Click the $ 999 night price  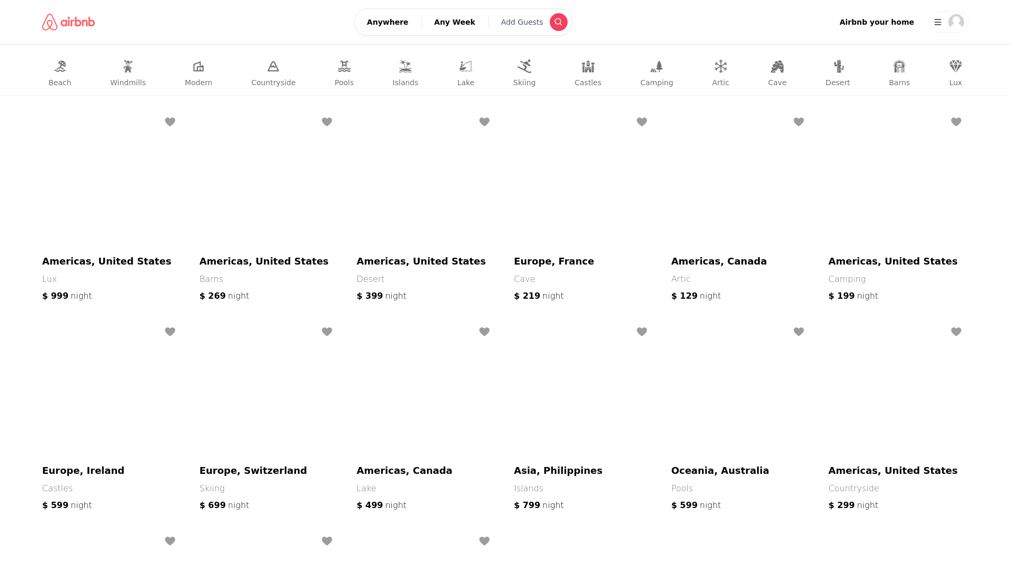(x=67, y=296)
